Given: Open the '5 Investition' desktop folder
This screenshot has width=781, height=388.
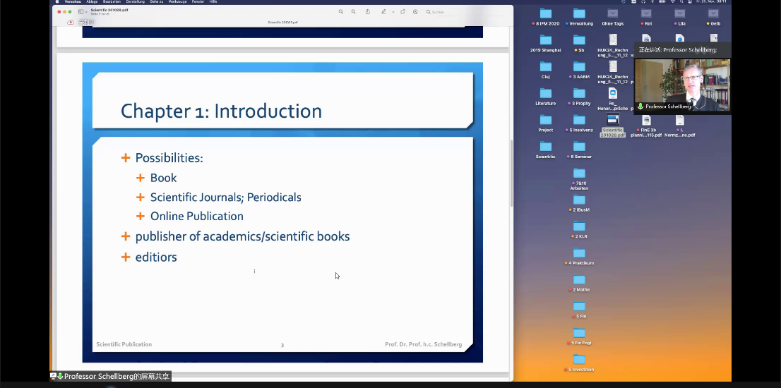Looking at the screenshot, I should tap(579, 360).
